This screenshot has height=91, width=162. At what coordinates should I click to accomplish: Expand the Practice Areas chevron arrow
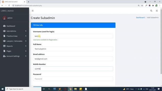point(26,36)
